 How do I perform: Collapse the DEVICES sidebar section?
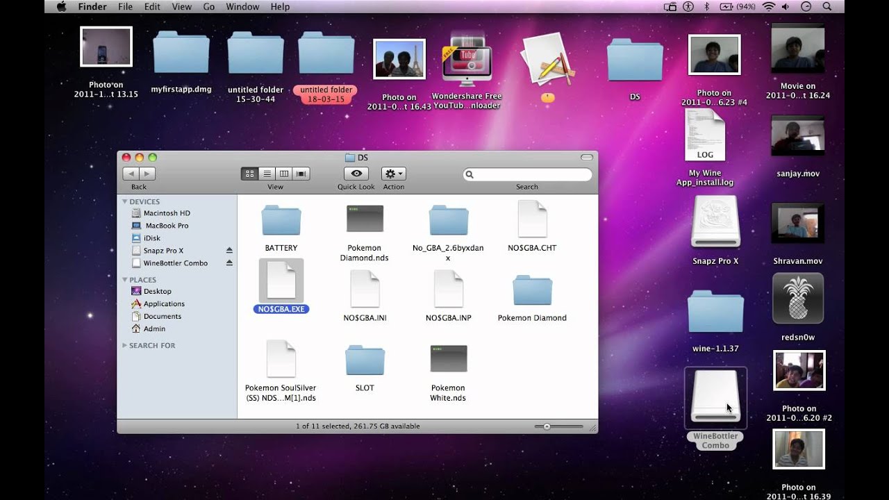[x=125, y=202]
